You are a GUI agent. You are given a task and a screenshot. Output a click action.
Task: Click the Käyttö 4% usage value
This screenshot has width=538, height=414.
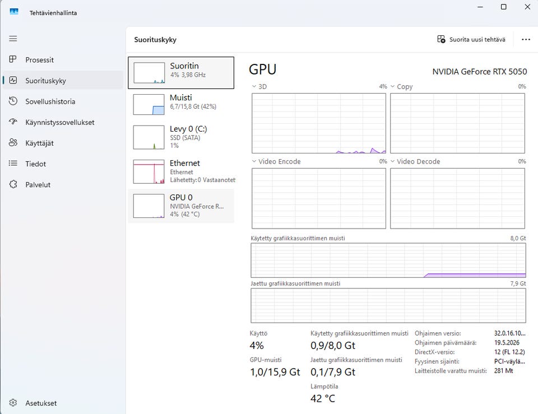(257, 346)
